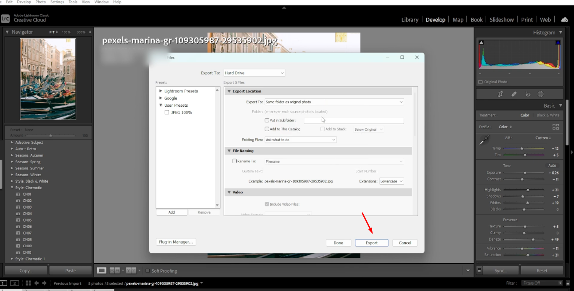Open the Profile Browser grid icon
Screen dimensions: 574x291
[556, 126]
